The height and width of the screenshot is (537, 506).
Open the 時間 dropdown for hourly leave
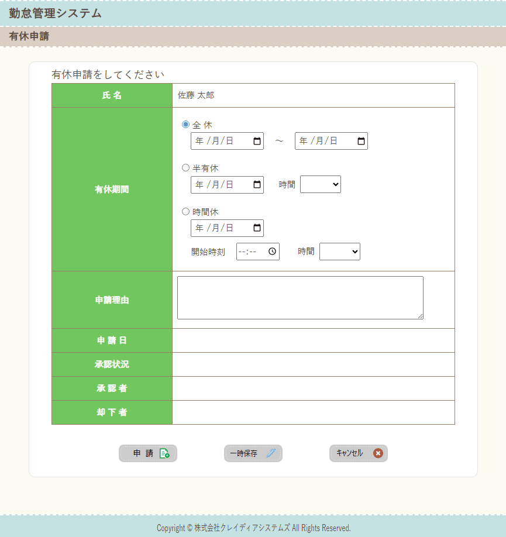(x=340, y=252)
